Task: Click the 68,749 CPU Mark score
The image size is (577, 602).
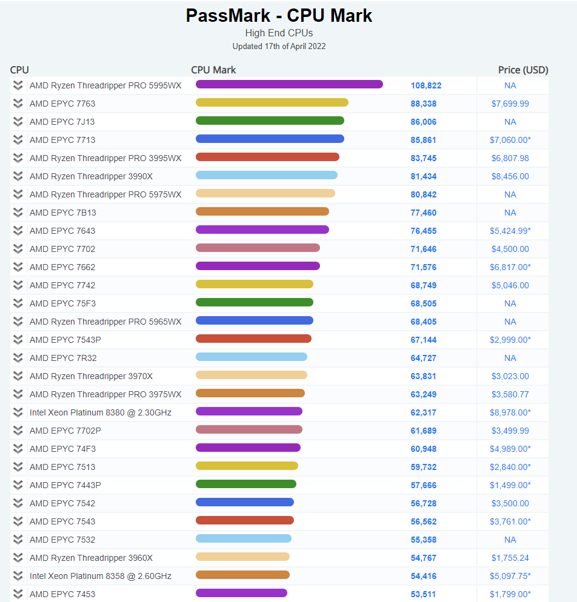Action: click(x=423, y=285)
